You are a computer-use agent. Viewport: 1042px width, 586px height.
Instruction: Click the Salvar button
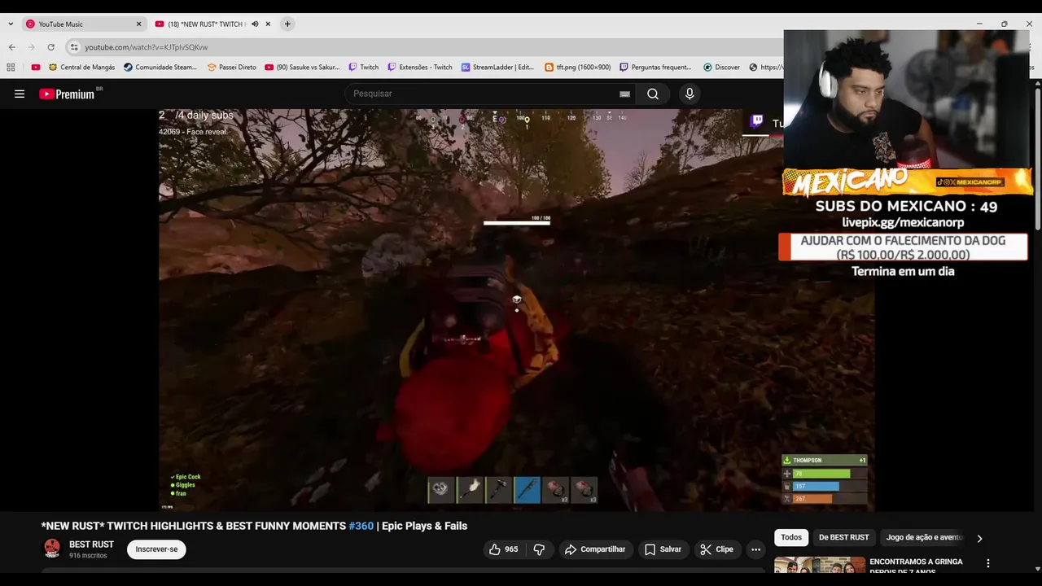click(x=663, y=549)
